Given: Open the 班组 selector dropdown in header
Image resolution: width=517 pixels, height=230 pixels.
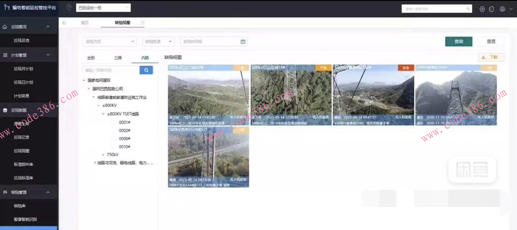Looking at the screenshot, I should point(103,7).
